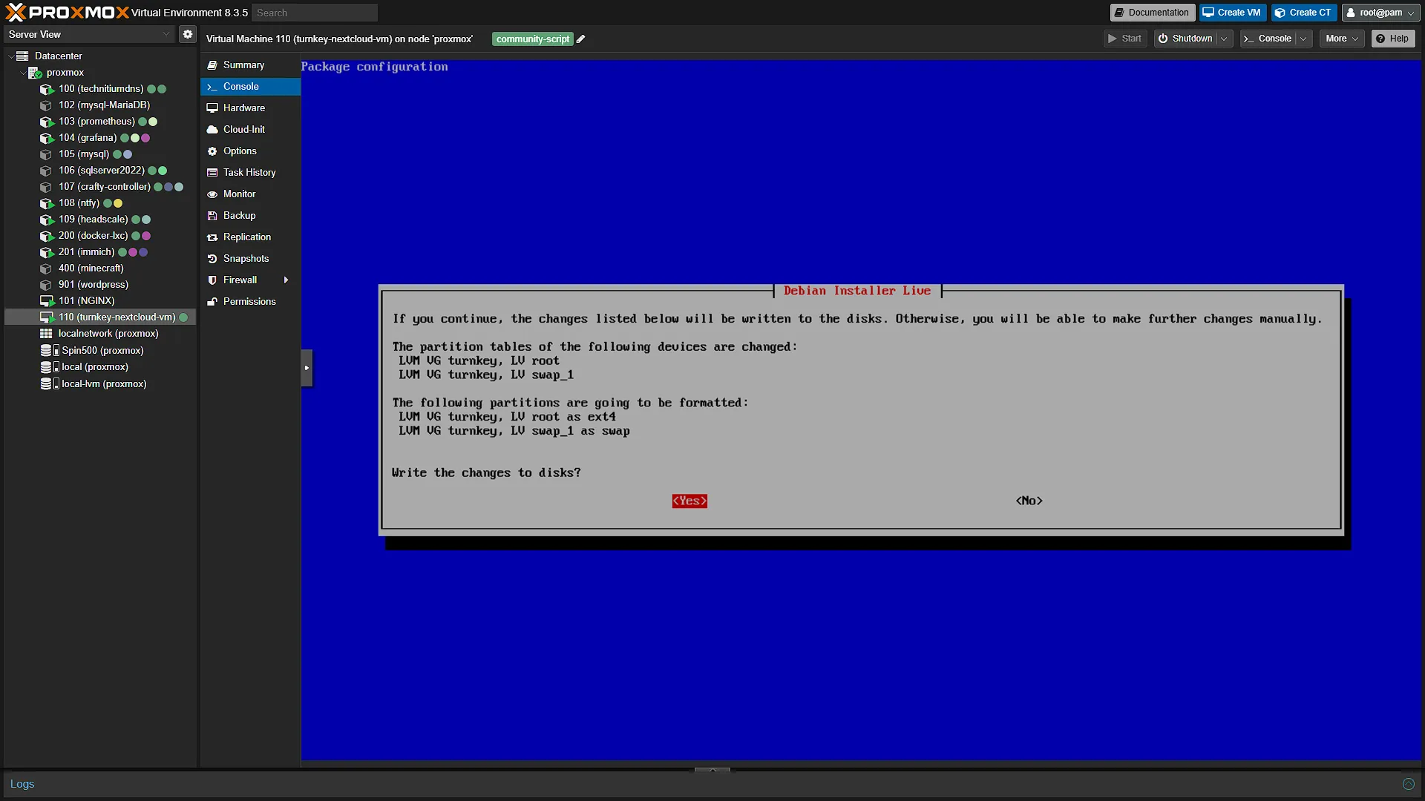Open the Server View dropdown
Screen dimensions: 1425x801
89,35
